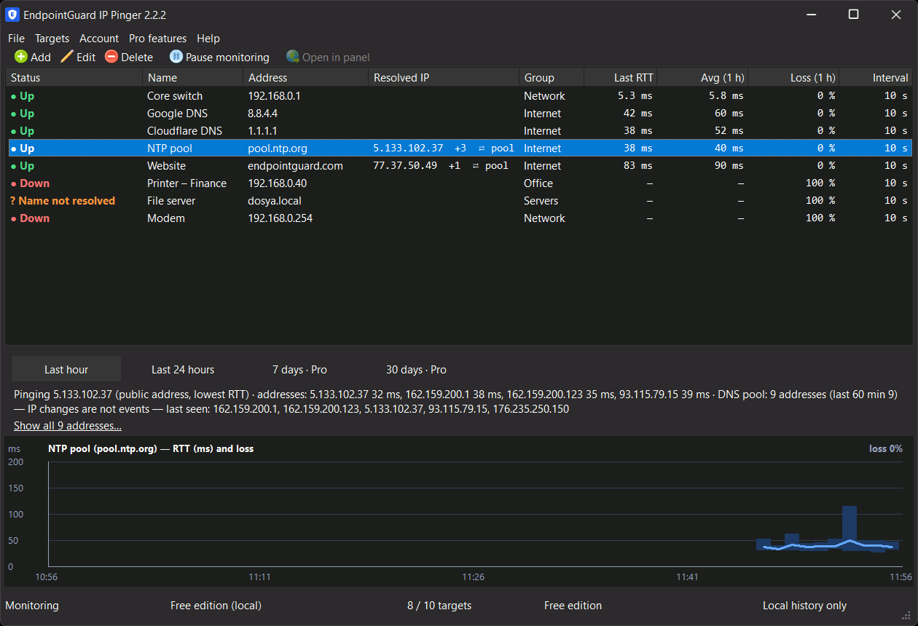Open the File menu
The image size is (918, 626).
(16, 39)
